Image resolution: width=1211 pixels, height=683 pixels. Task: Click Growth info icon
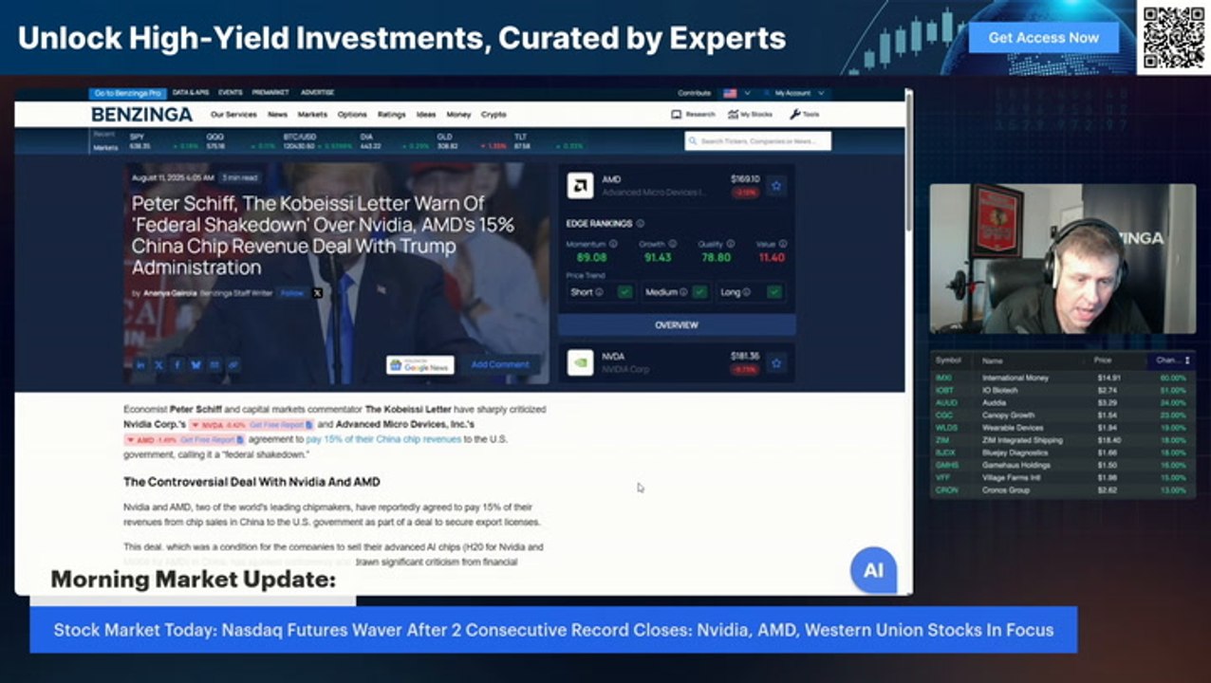coord(672,244)
